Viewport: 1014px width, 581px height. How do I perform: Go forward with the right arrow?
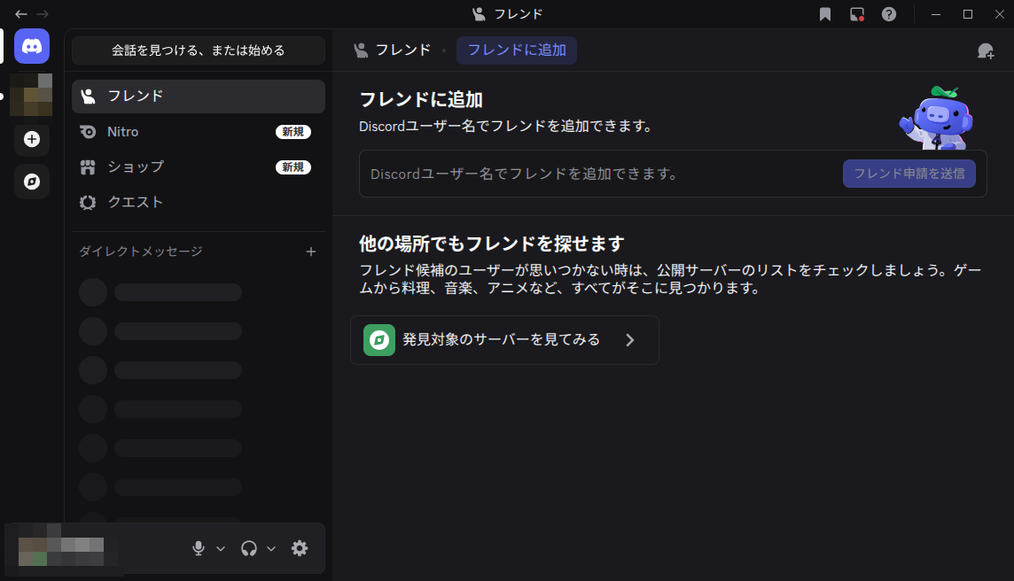tap(43, 14)
